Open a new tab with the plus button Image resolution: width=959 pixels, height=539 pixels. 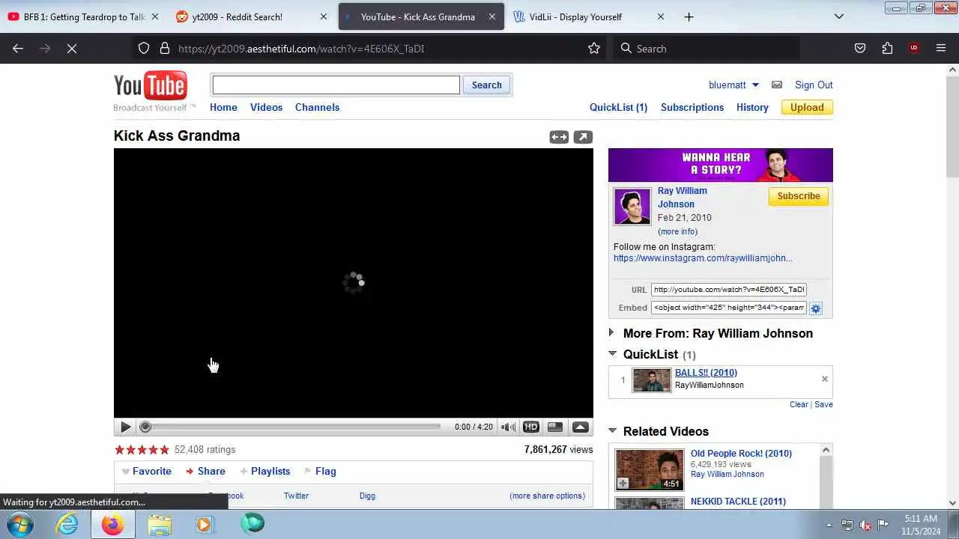689,16
